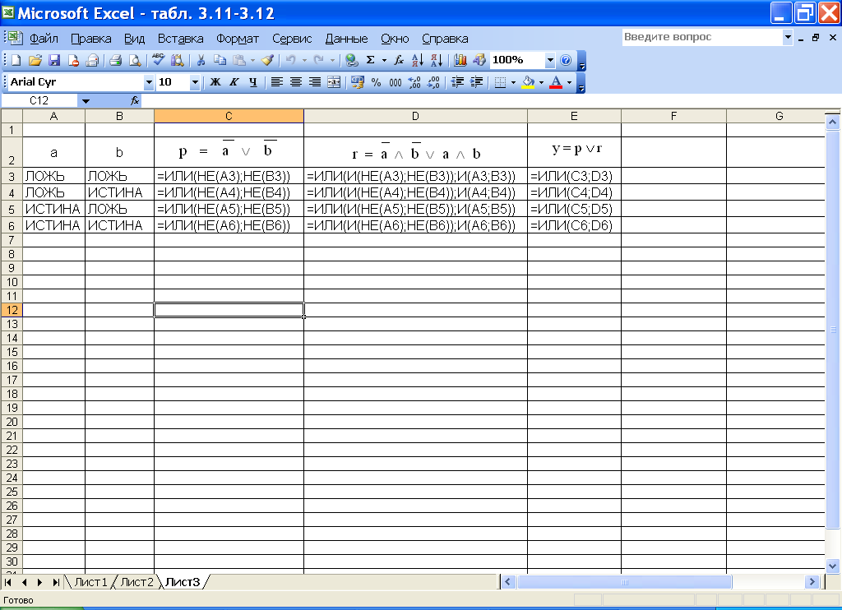Select cell =ИЛИ(НЕ(A5);НЕ(B5))

point(229,209)
